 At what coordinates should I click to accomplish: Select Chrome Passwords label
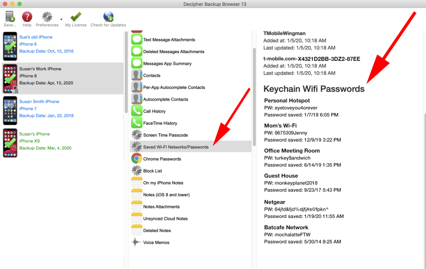(162, 159)
